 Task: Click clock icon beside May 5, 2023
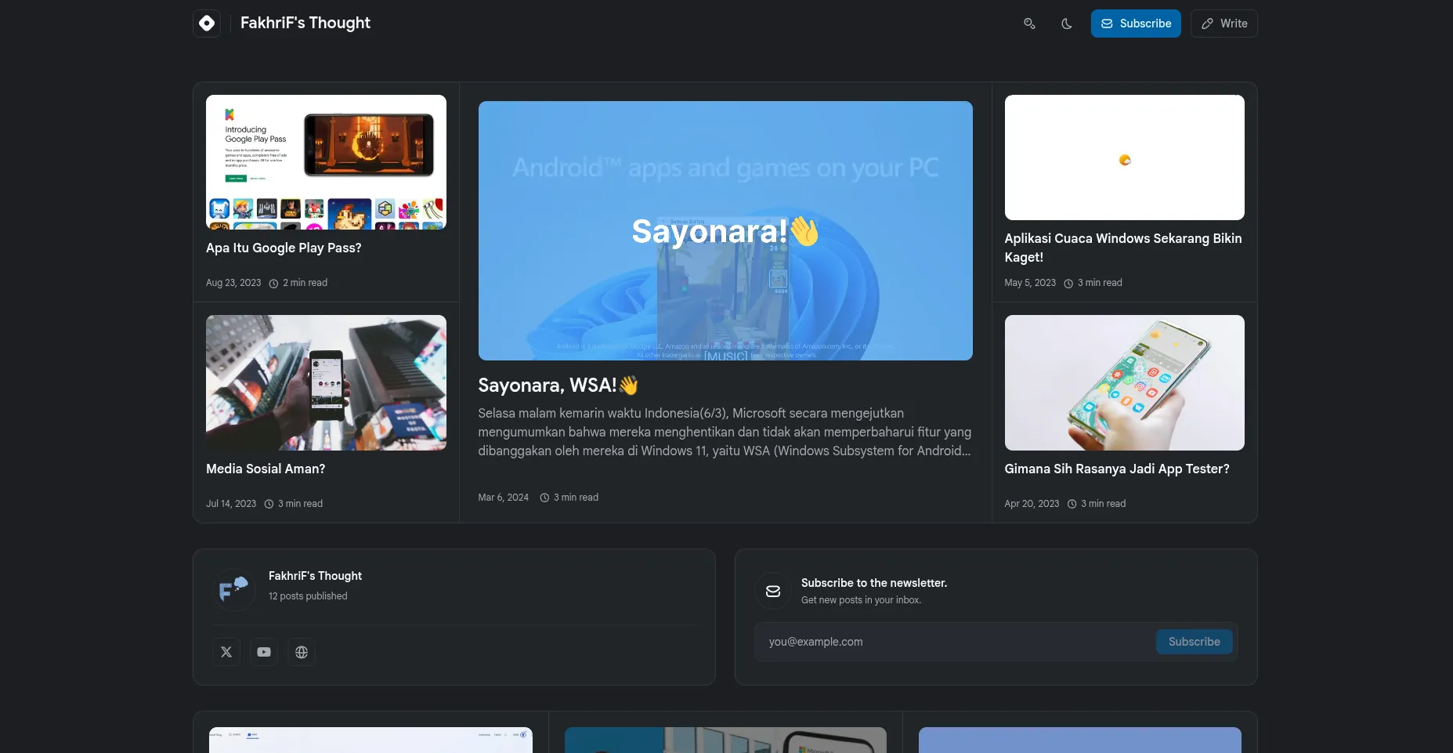pyautogui.click(x=1068, y=284)
